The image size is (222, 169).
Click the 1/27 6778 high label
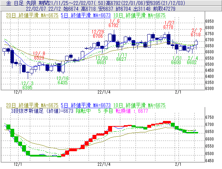pos(169,25)
